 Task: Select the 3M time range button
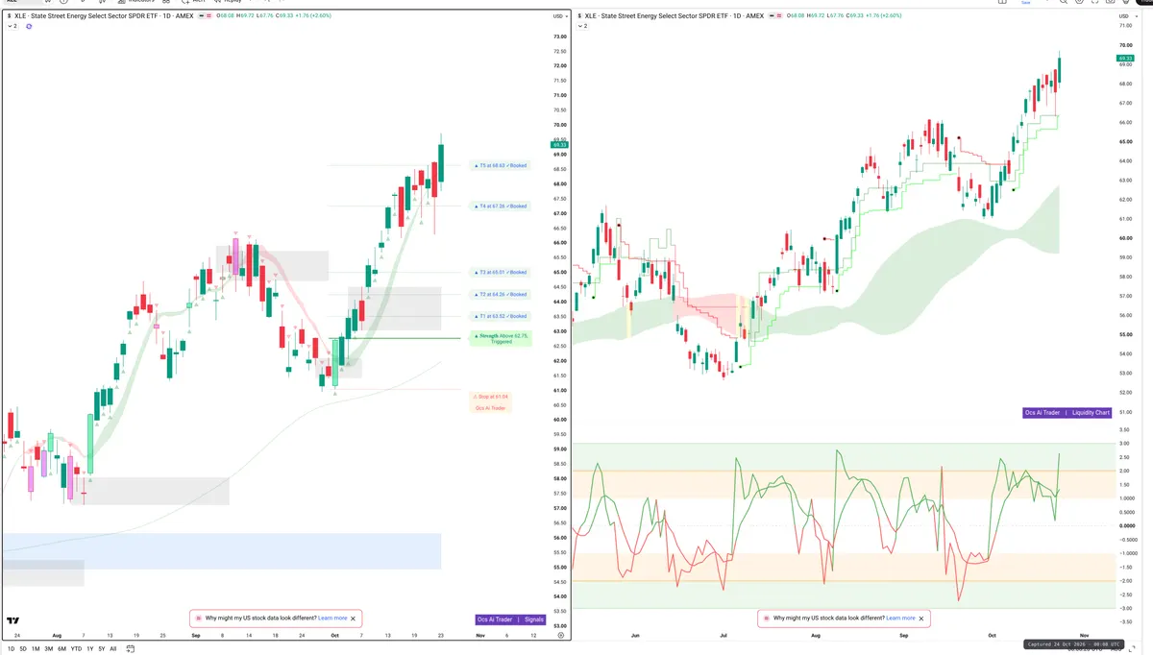pyautogui.click(x=48, y=648)
